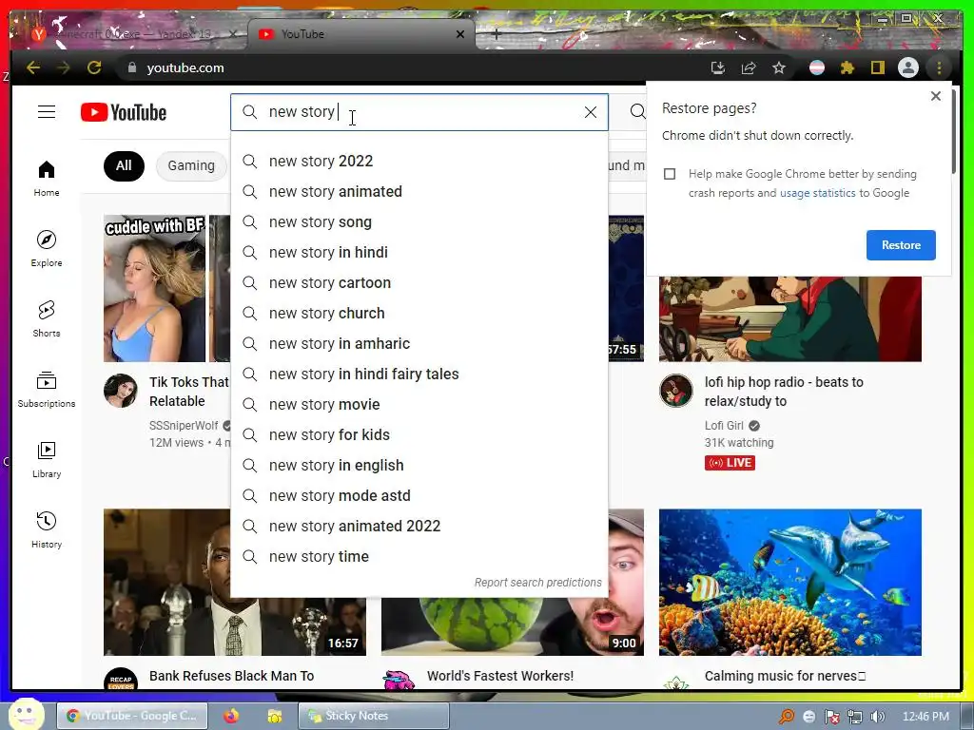This screenshot has height=730, width=974.
Task: Open the Lofi Girl channel name
Action: (724, 425)
